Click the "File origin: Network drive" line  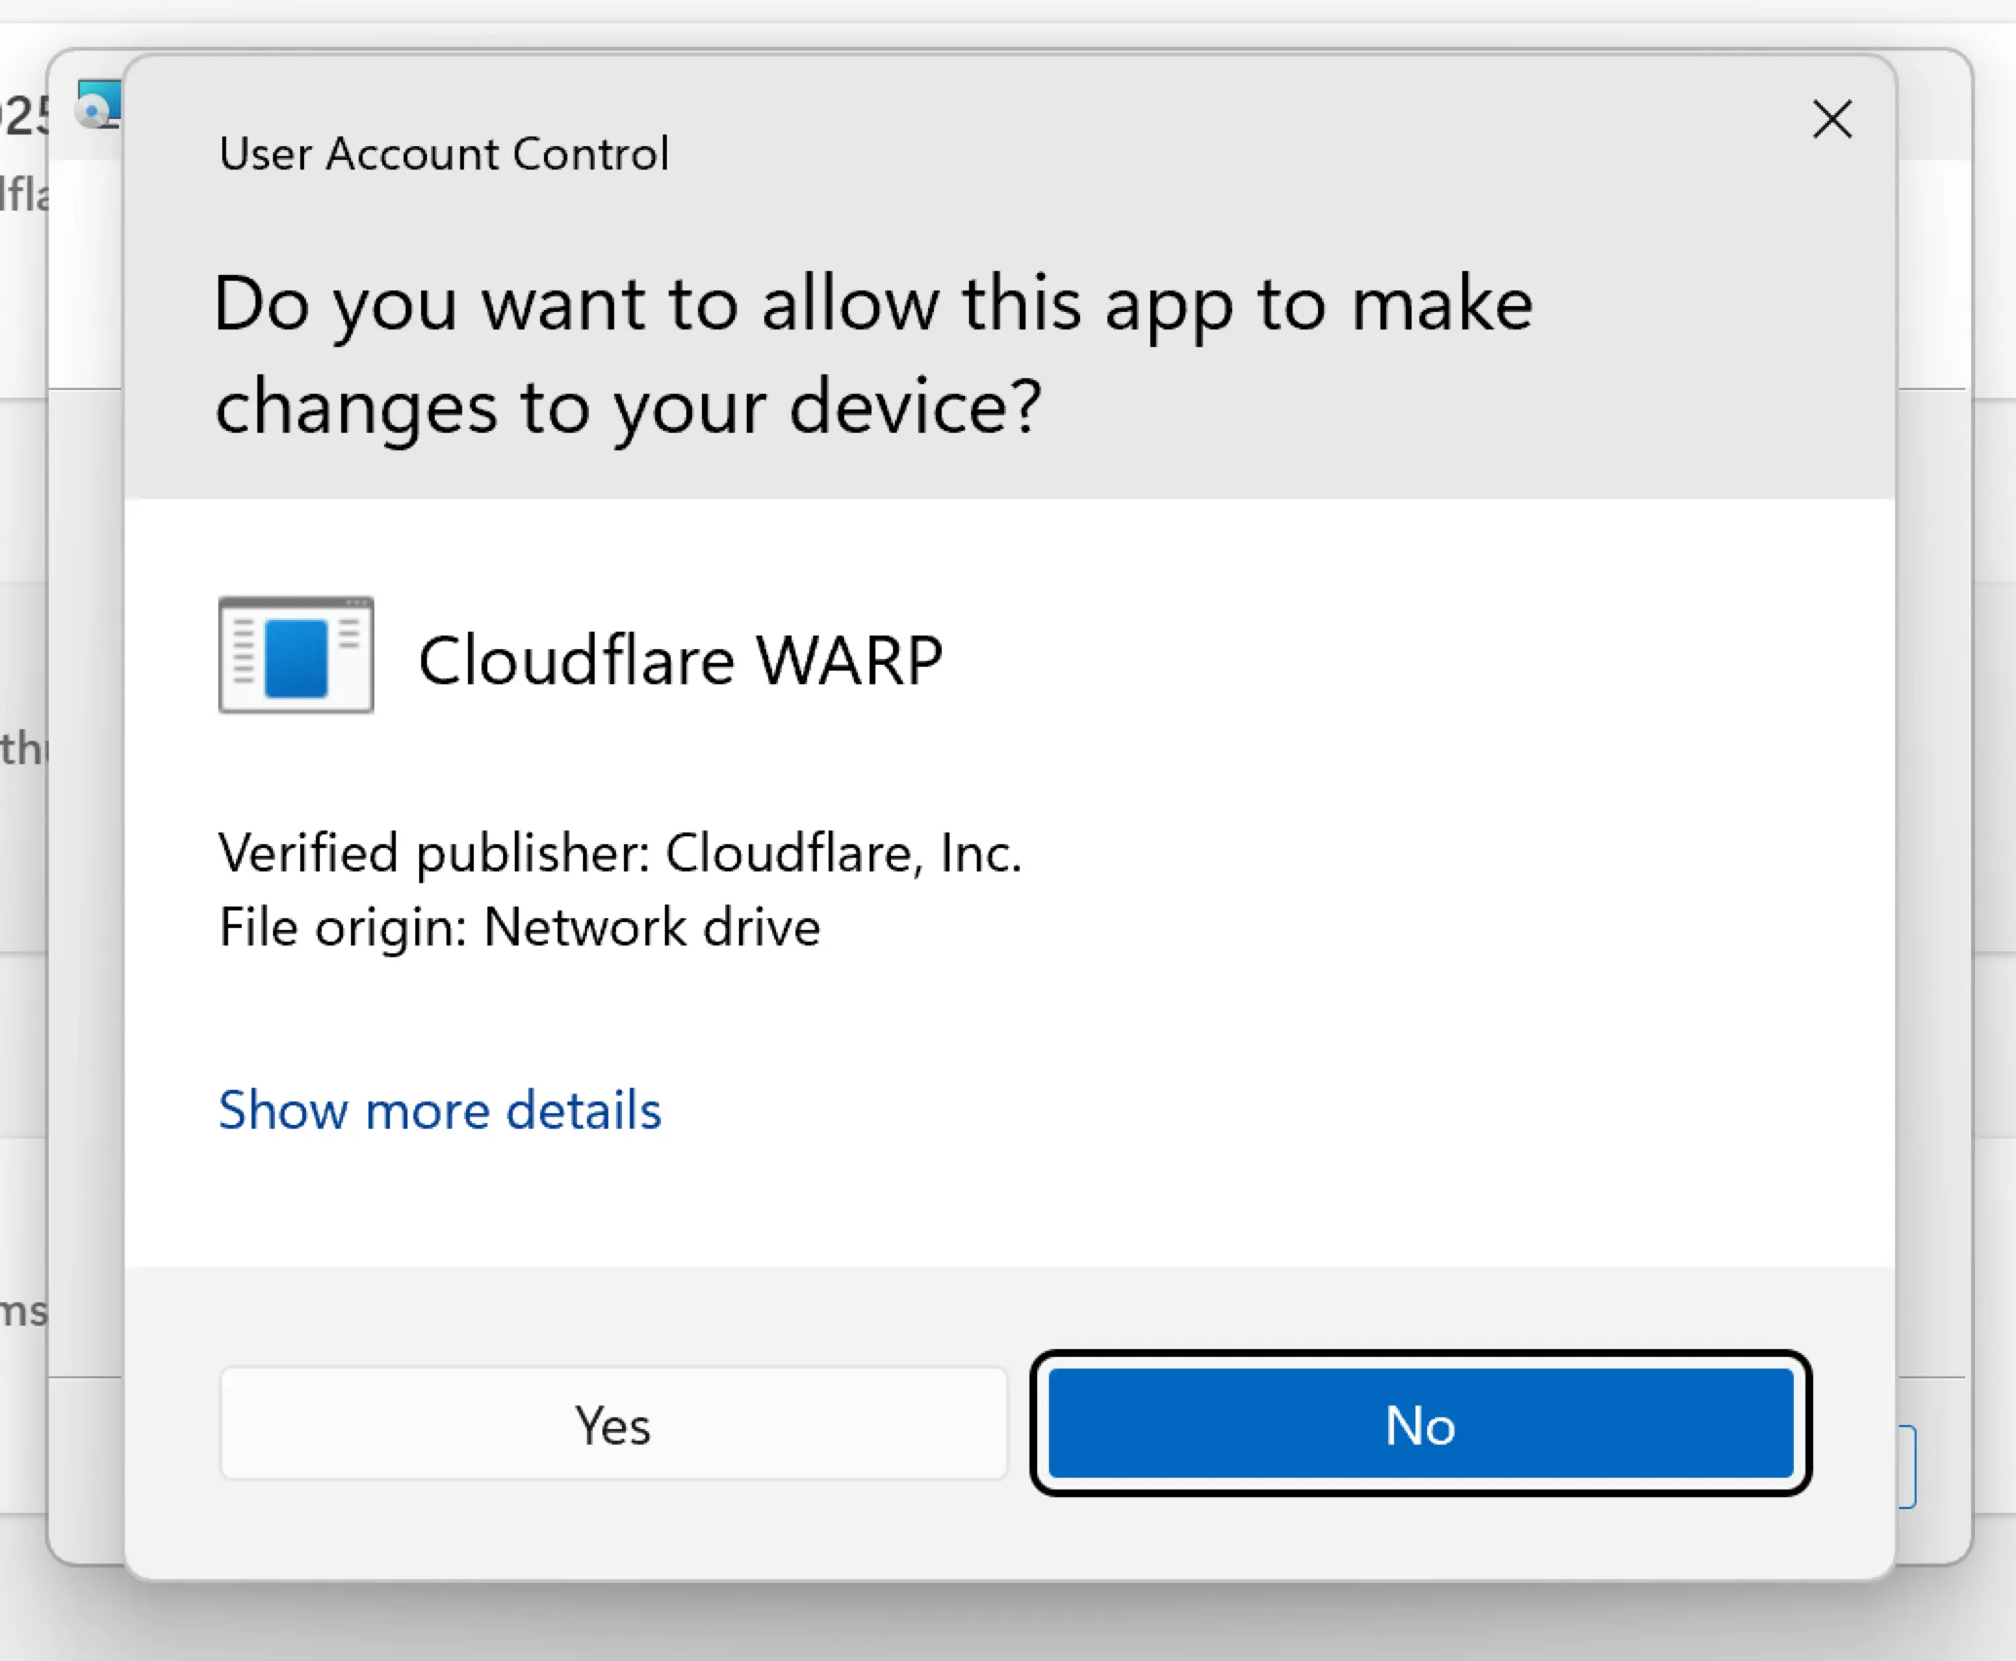[x=519, y=927]
